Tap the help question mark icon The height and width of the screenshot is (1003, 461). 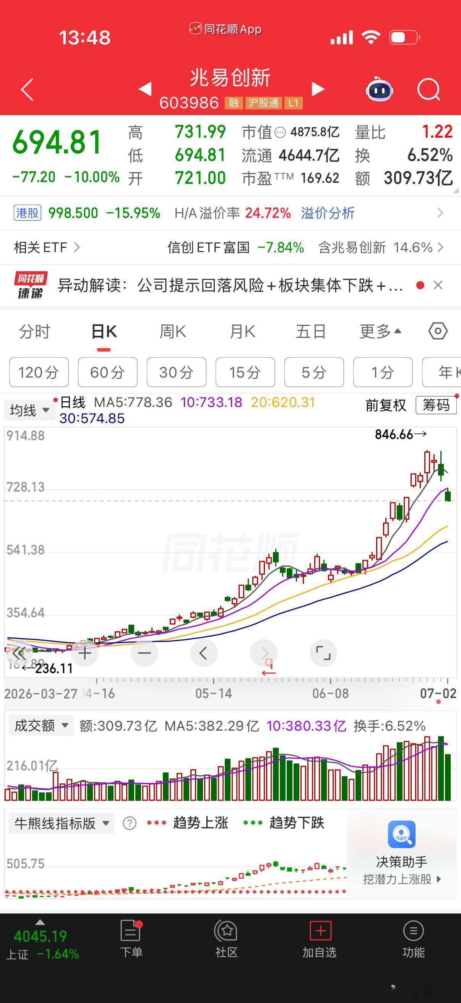click(x=130, y=823)
